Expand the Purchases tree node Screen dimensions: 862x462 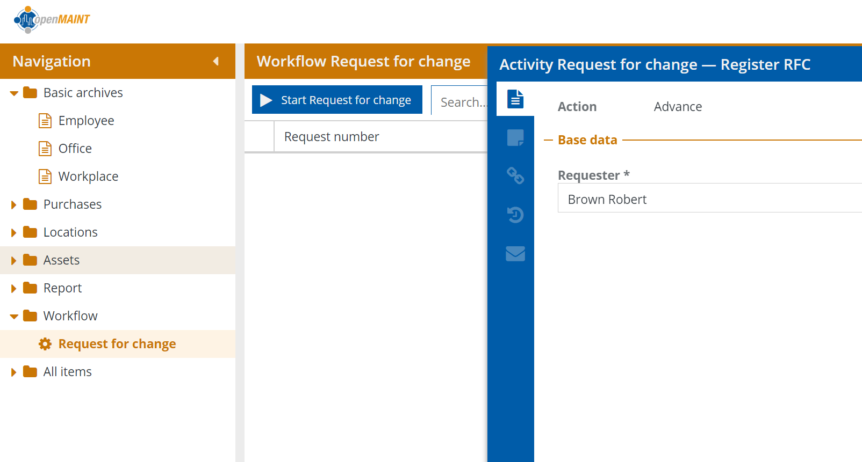click(14, 205)
